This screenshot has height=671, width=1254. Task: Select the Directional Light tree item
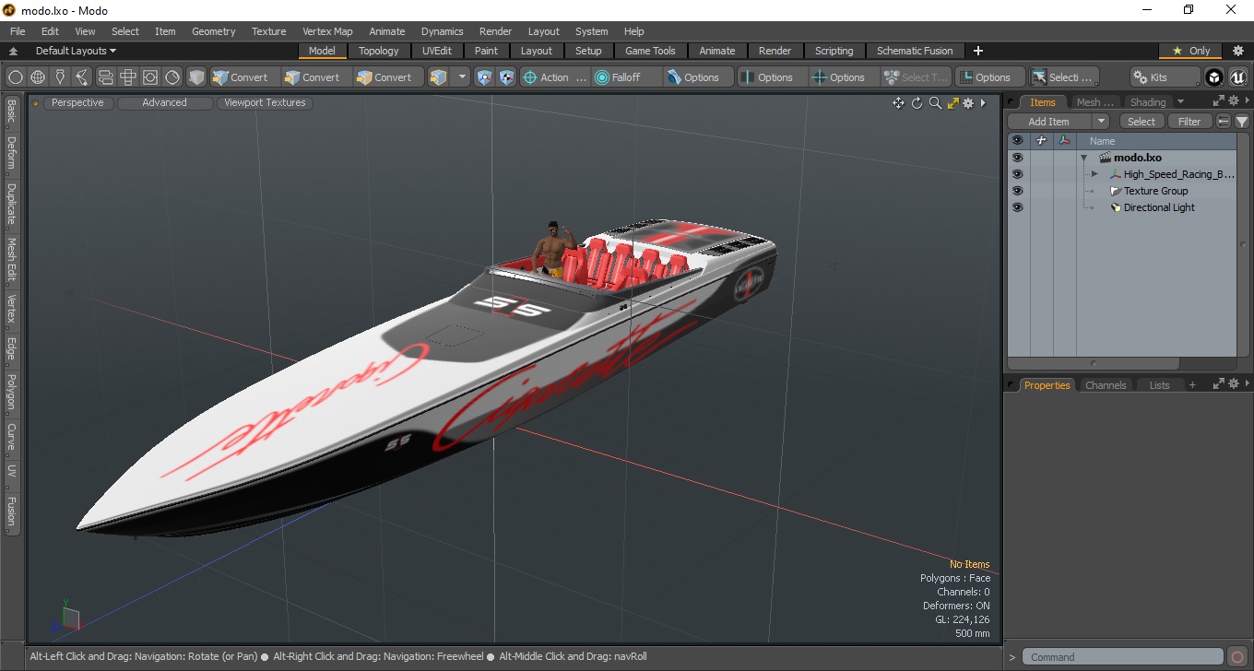tap(1159, 207)
